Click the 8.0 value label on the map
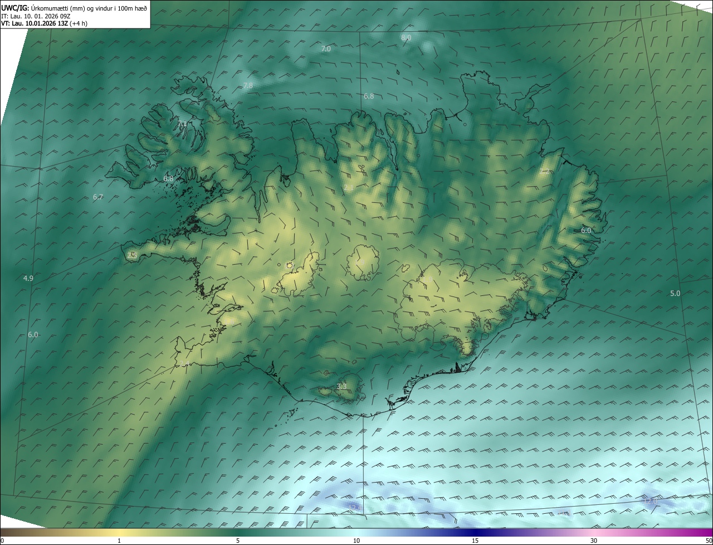 [x=406, y=37]
